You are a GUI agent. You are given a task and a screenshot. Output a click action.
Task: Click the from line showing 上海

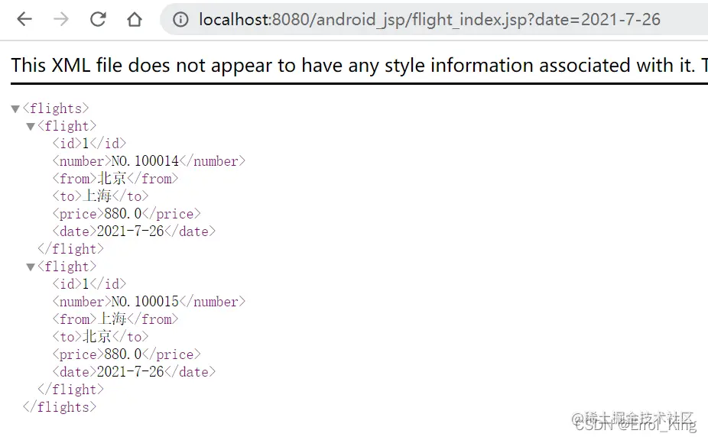point(115,319)
